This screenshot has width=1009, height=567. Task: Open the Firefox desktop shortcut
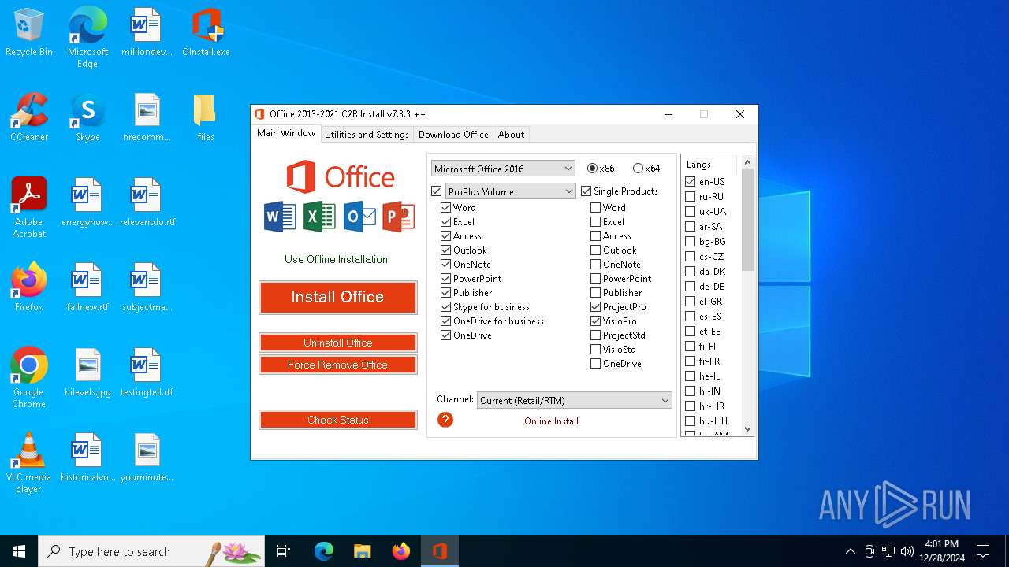[x=29, y=288]
